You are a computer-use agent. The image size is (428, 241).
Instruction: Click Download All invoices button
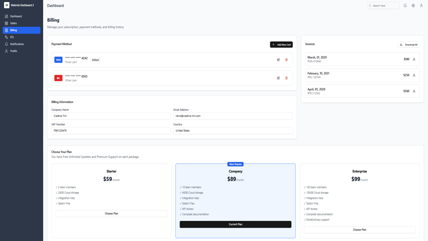point(408,45)
